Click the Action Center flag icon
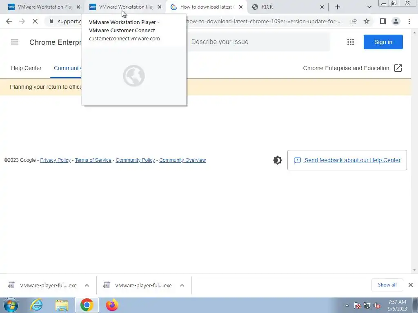Image resolution: width=418 pixels, height=313 pixels. click(357, 306)
